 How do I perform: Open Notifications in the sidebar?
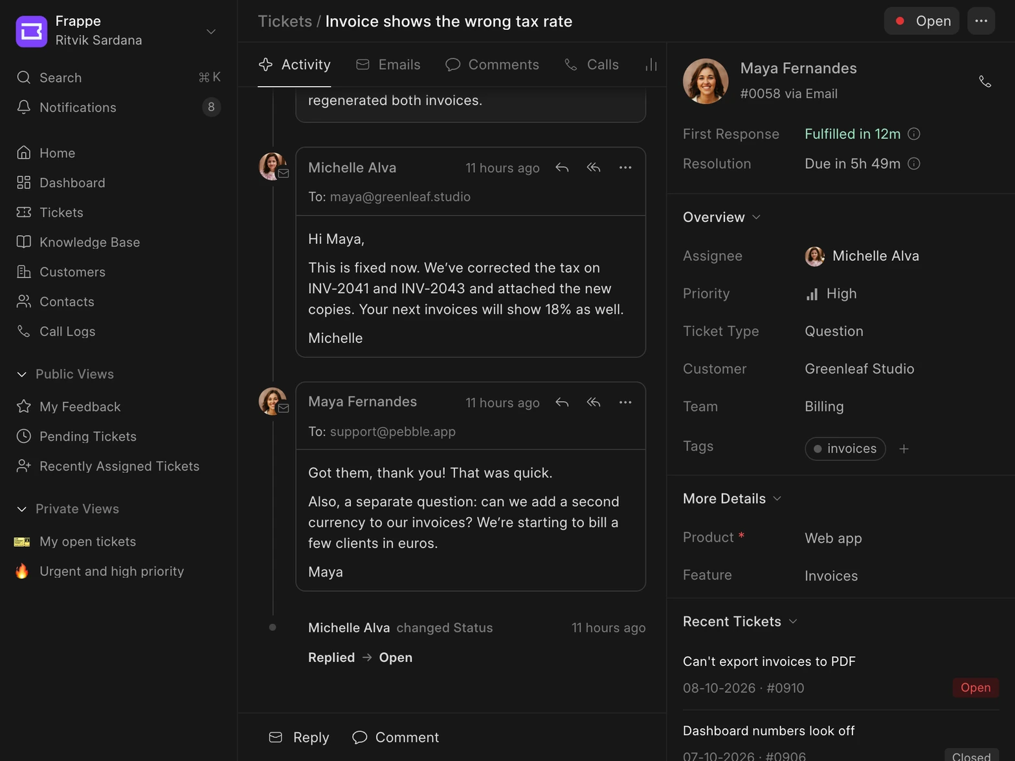pos(118,107)
